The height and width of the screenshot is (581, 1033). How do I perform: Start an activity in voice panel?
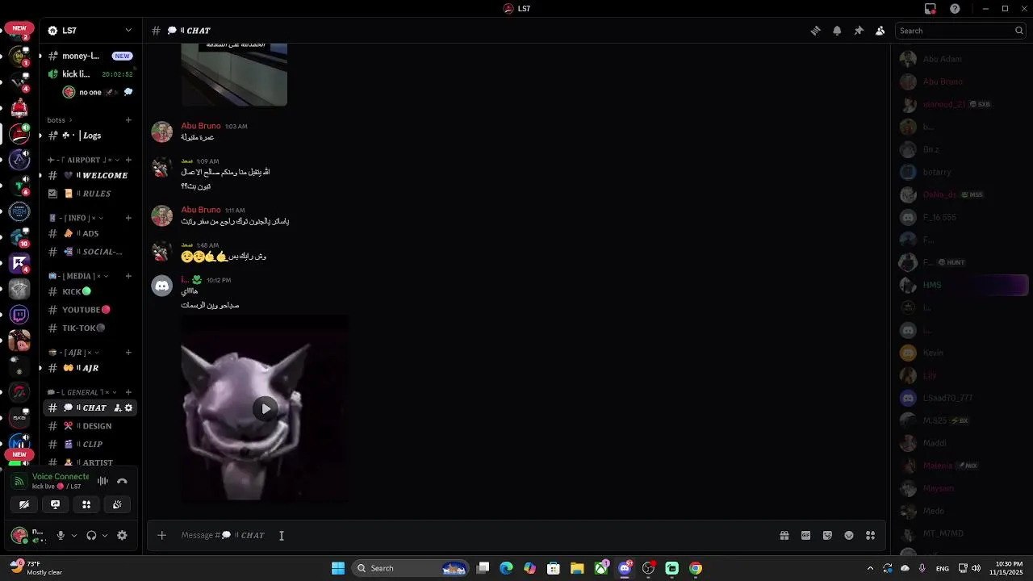click(86, 504)
